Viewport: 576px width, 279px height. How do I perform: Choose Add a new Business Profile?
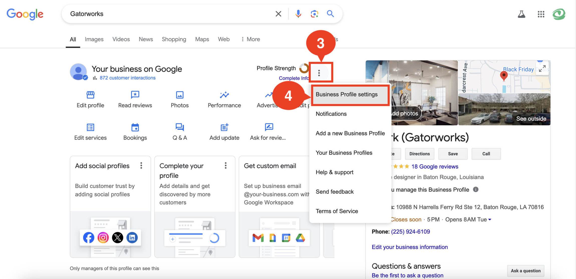(x=350, y=133)
